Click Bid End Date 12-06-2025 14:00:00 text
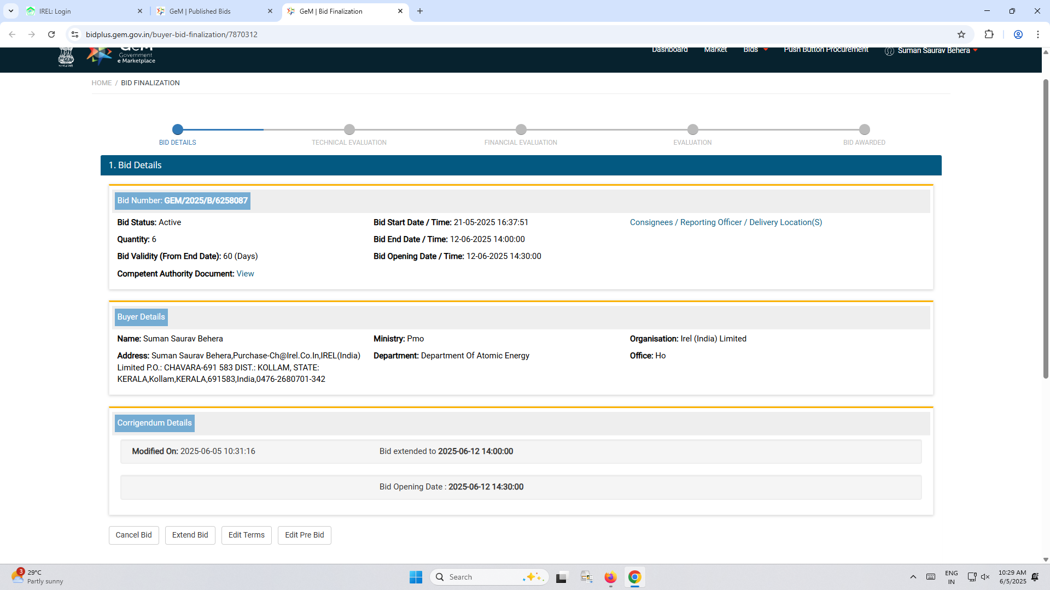The image size is (1050, 590). click(x=449, y=239)
